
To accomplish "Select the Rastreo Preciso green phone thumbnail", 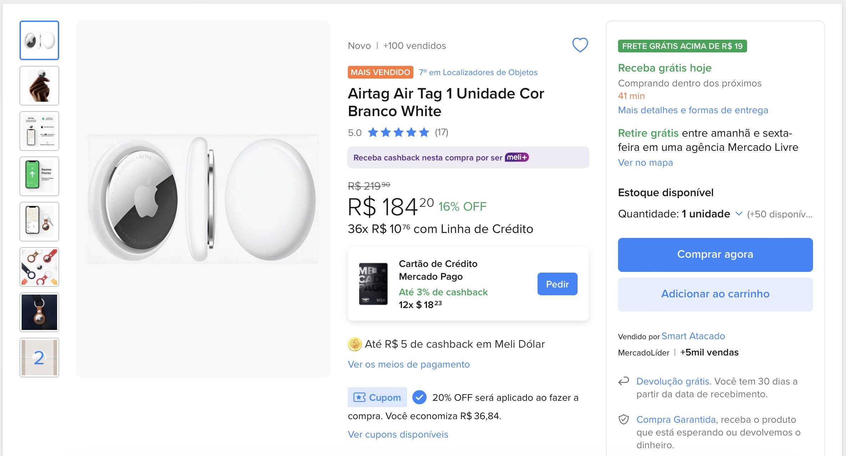I will point(39,176).
